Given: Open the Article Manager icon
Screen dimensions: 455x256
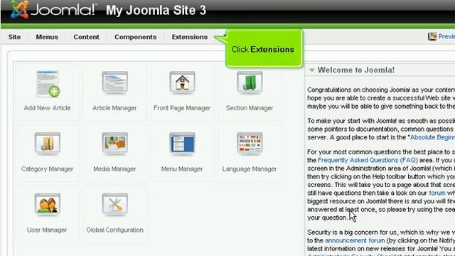Looking at the screenshot, I should click(114, 82).
